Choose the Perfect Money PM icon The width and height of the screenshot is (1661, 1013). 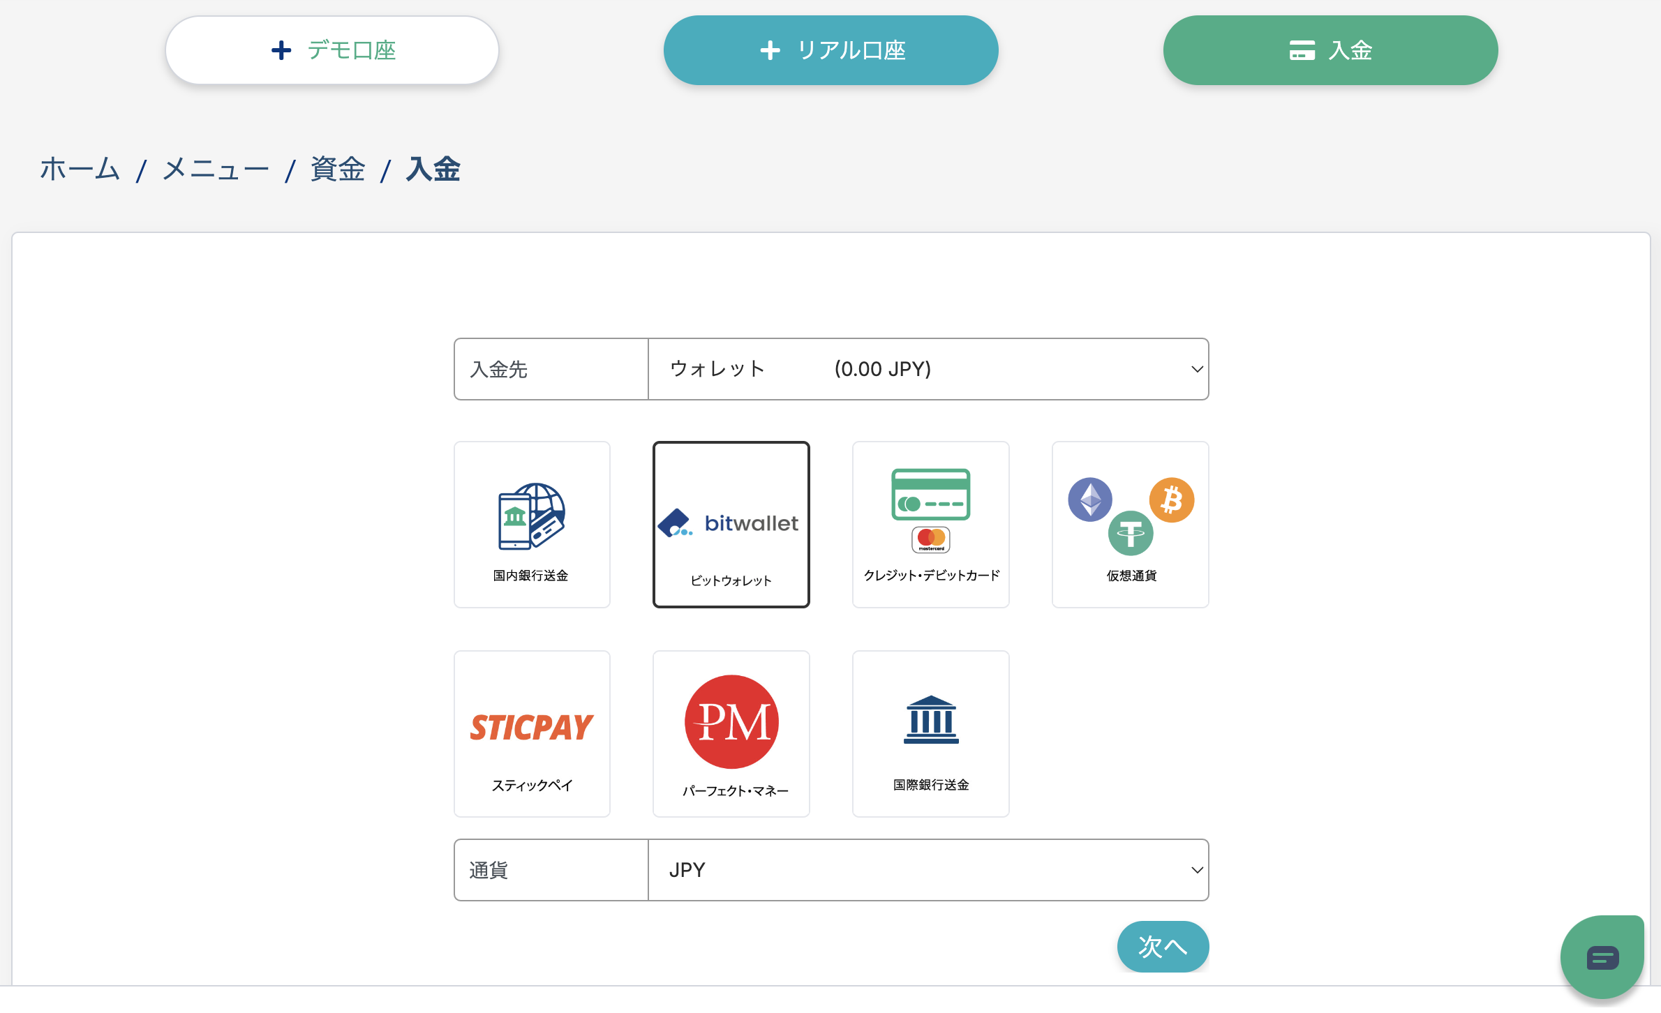731,733
